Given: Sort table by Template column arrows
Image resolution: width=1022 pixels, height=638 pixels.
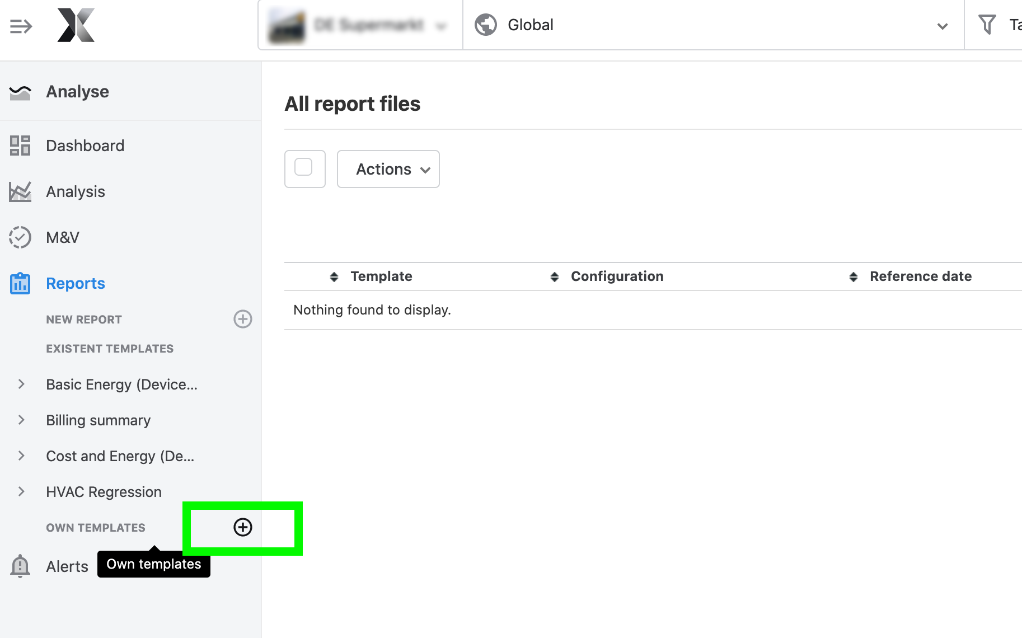Looking at the screenshot, I should [334, 276].
